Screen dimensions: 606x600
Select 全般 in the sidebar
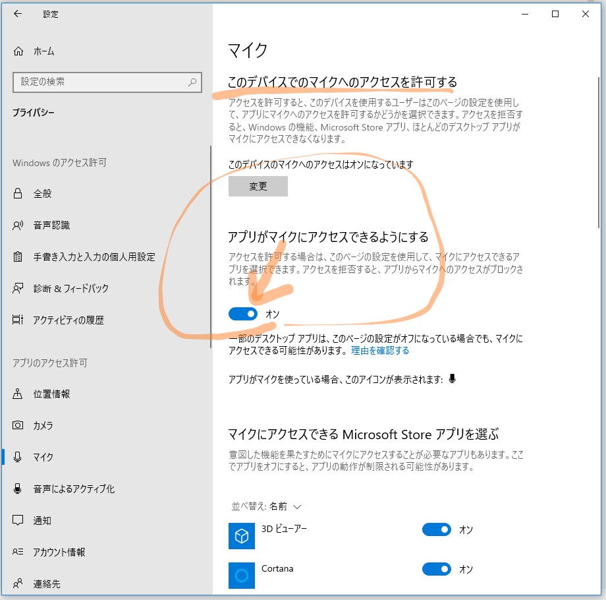point(107,193)
